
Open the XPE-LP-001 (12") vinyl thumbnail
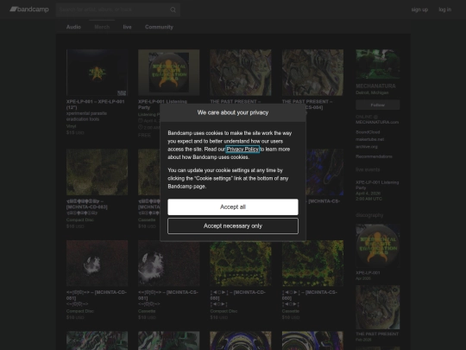pos(97,73)
